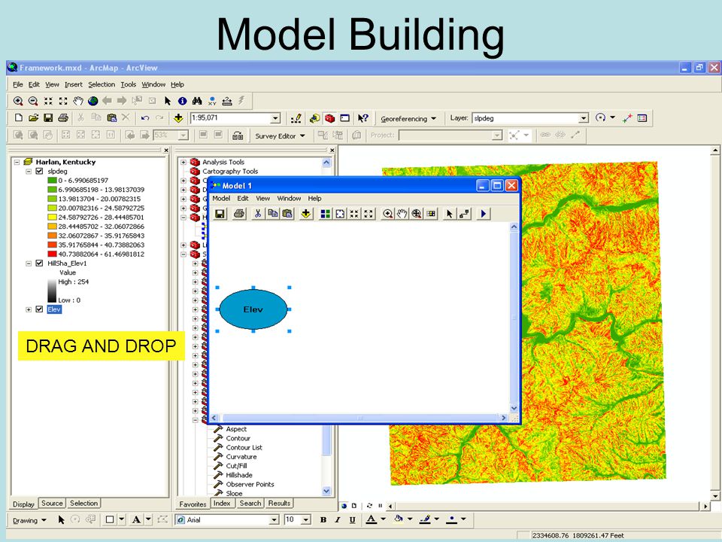Run the model with the blue play button
The image size is (722, 542).
pos(484,214)
